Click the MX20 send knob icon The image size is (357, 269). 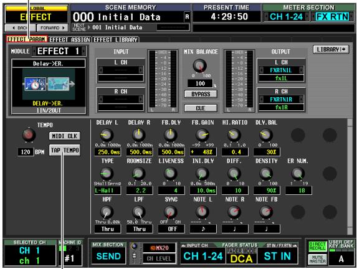tap(135, 246)
